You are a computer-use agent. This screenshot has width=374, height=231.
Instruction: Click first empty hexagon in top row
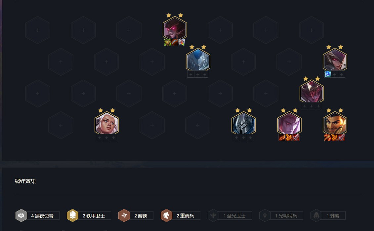[x=38, y=30]
